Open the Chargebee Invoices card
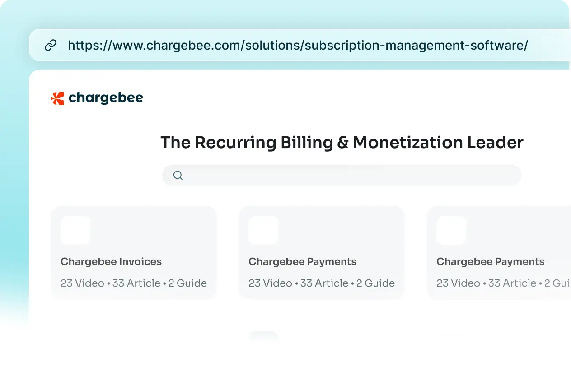The width and height of the screenshot is (571, 390). pos(134,252)
